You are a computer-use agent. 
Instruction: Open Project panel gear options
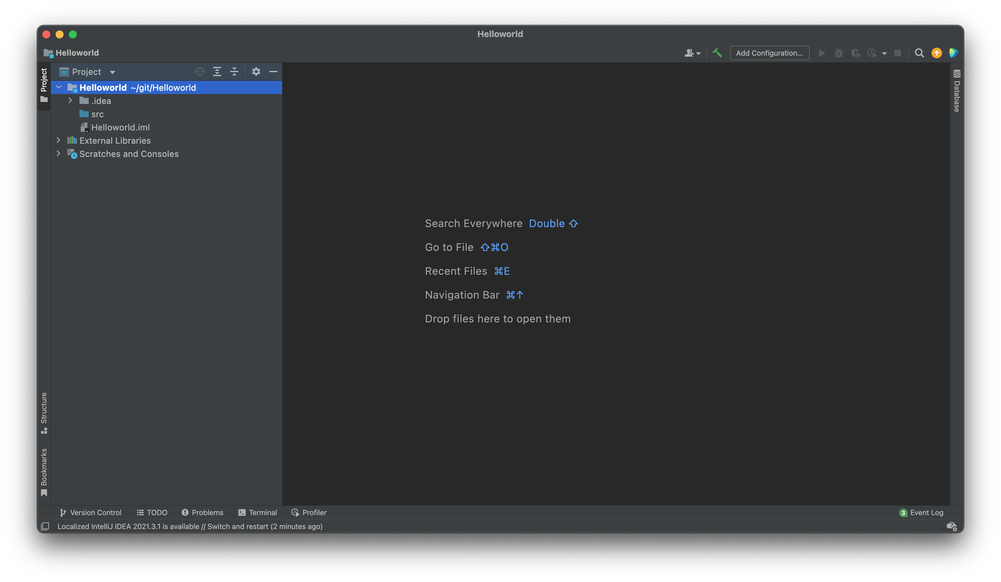point(256,72)
